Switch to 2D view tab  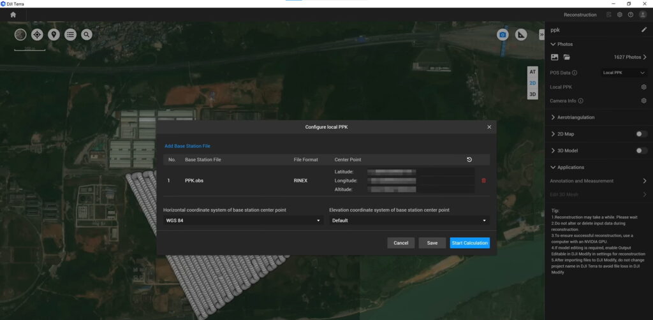[x=532, y=84]
